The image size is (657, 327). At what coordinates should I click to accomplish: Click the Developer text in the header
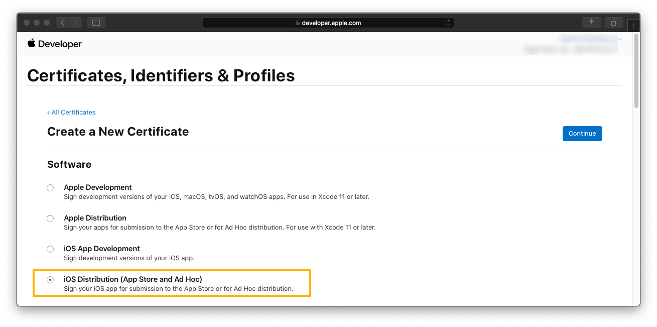tap(60, 44)
